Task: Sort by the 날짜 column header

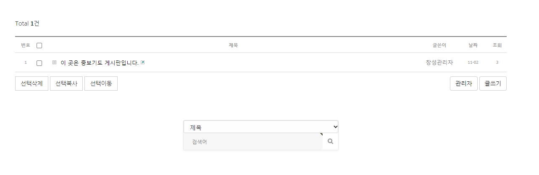Action: [x=473, y=45]
